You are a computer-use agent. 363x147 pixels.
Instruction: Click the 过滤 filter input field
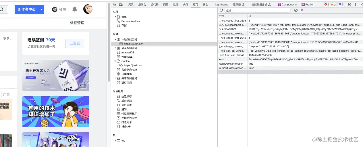258,10
